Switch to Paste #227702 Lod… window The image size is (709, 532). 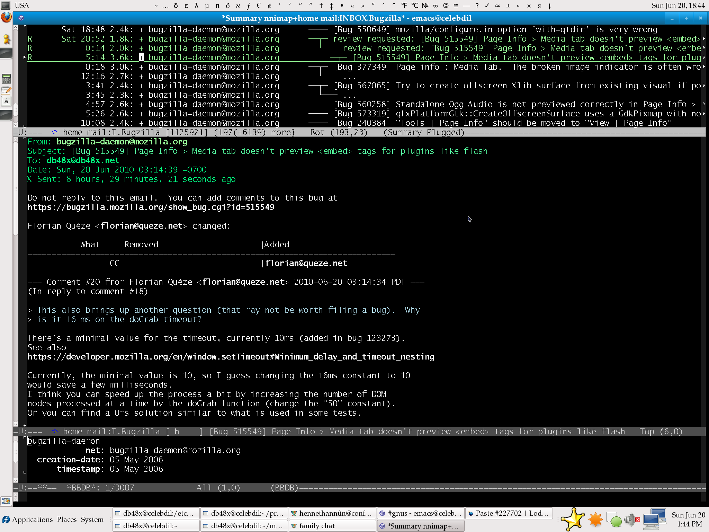click(x=509, y=513)
